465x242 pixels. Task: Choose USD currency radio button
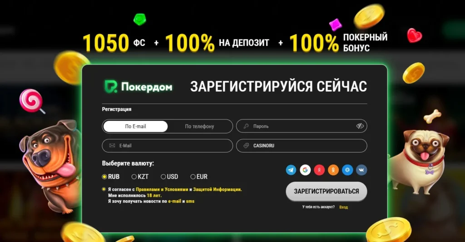163,177
